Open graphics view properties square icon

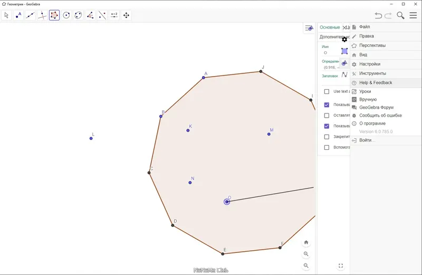click(344, 51)
